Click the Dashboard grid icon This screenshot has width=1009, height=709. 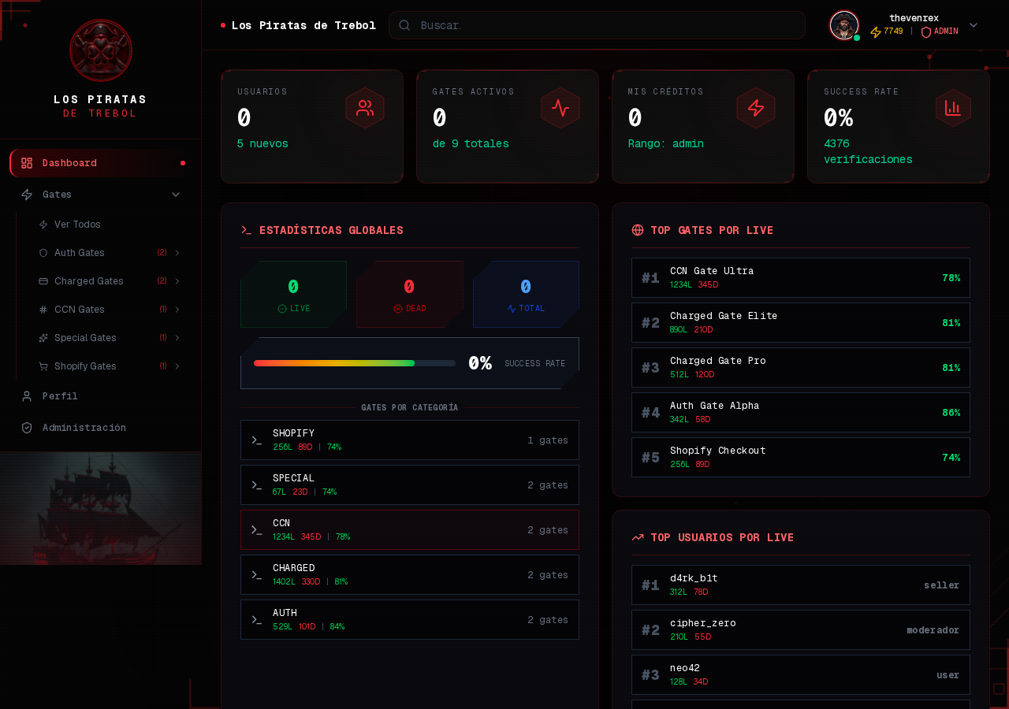pyautogui.click(x=27, y=163)
